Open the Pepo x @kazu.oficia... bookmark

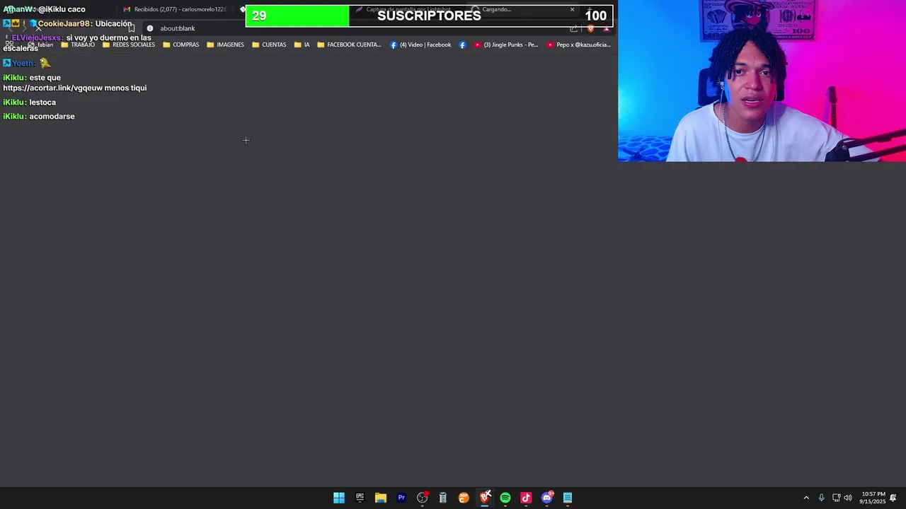point(578,45)
